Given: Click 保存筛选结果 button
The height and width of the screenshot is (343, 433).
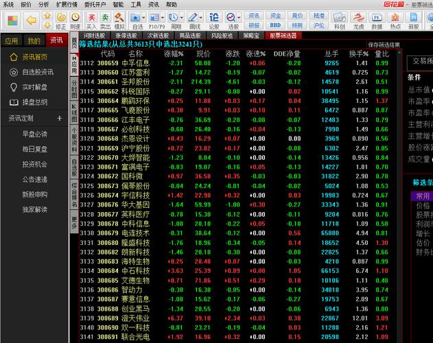Looking at the screenshot, I should pos(384,45).
